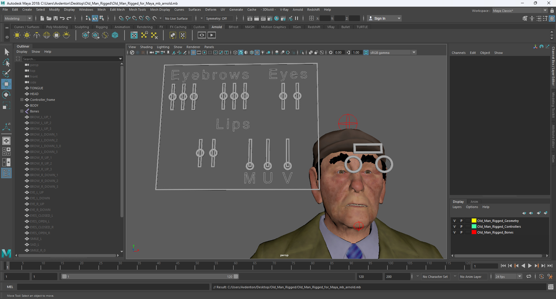This screenshot has width=556, height=299.
Task: Toggle visibility of Old_Man_Rigged_Bones layer
Action: pyautogui.click(x=454, y=232)
